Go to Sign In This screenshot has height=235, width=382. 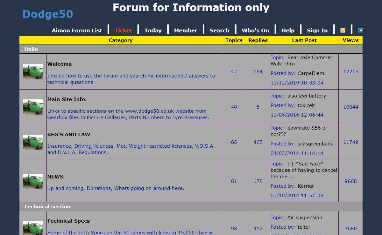point(317,30)
